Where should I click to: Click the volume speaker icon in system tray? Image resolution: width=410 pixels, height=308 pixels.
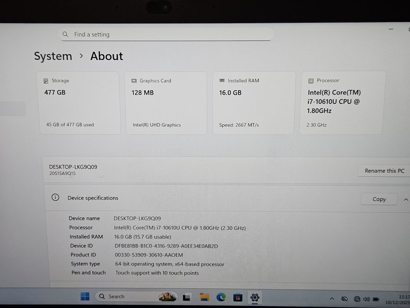pos(366,299)
